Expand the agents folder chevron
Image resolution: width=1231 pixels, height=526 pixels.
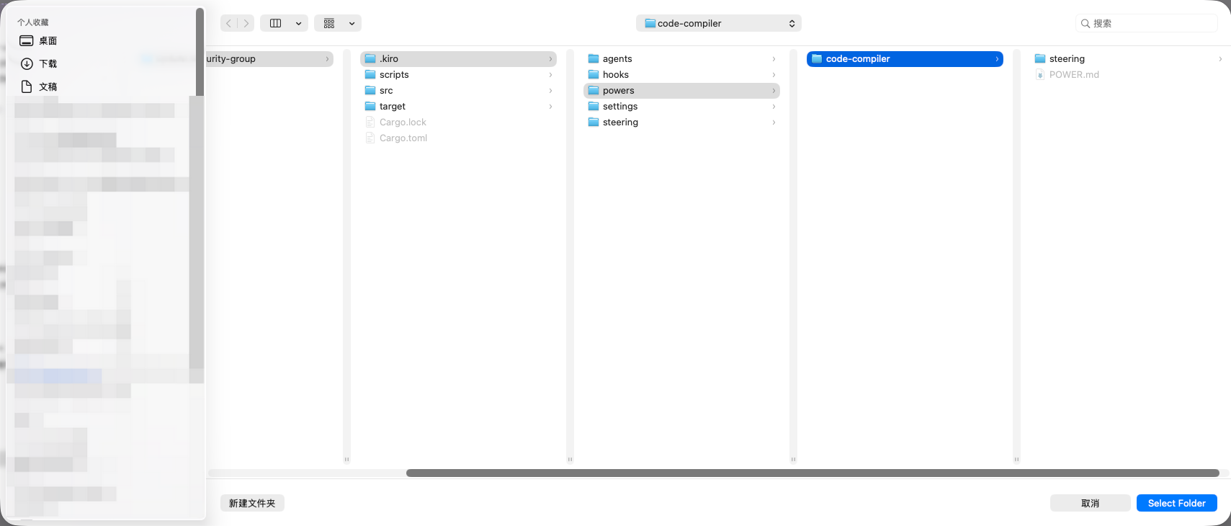[774, 59]
